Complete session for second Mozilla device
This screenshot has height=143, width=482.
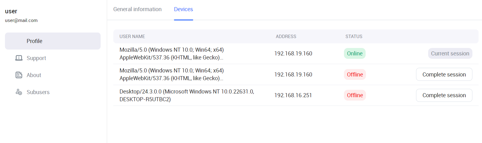tap(444, 74)
